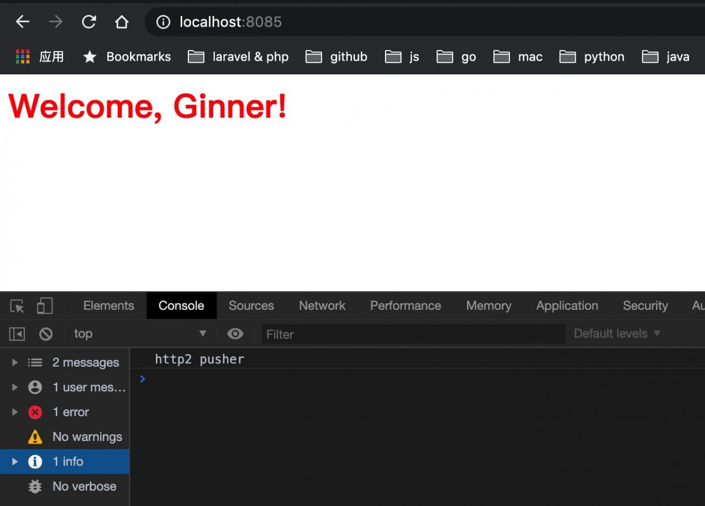The image size is (705, 506).
Task: Select the Console tab
Action: (x=181, y=306)
